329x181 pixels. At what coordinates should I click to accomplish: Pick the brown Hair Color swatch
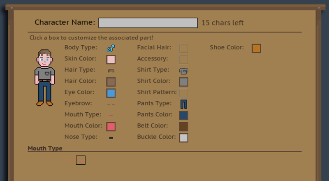pos(111,82)
